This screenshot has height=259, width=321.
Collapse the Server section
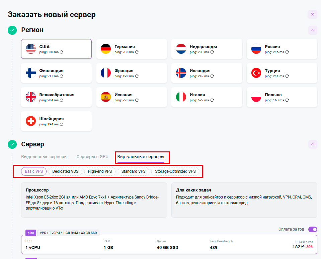(x=313, y=144)
